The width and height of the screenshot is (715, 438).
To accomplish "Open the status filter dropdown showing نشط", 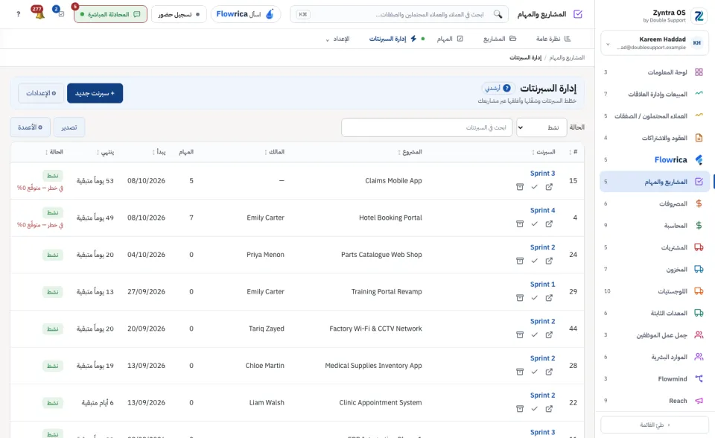I will (541, 127).
